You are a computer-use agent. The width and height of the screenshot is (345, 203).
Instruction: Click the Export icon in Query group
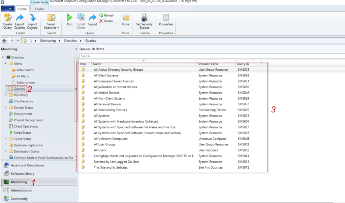pyautogui.click(x=93, y=20)
